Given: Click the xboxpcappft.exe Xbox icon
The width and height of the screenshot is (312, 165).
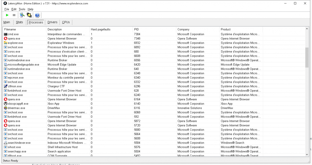Looking at the screenshot, I should (6, 104).
